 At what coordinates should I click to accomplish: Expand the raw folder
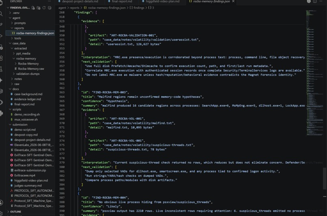30,84
